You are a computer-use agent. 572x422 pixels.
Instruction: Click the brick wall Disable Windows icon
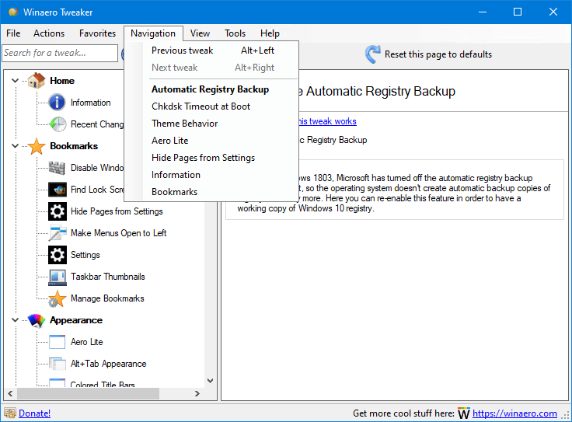[58, 168]
